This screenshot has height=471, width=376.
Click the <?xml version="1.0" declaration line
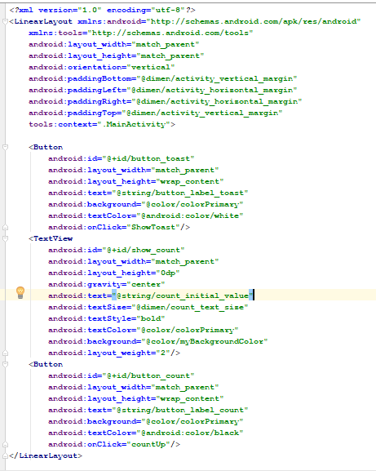coord(102,11)
